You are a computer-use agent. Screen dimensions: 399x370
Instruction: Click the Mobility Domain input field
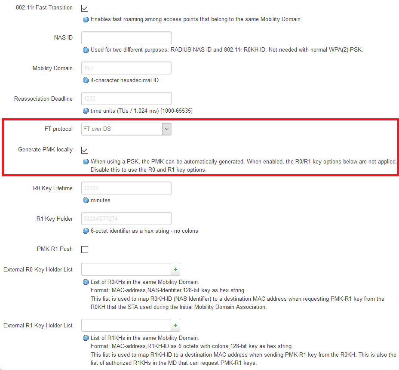126,68
